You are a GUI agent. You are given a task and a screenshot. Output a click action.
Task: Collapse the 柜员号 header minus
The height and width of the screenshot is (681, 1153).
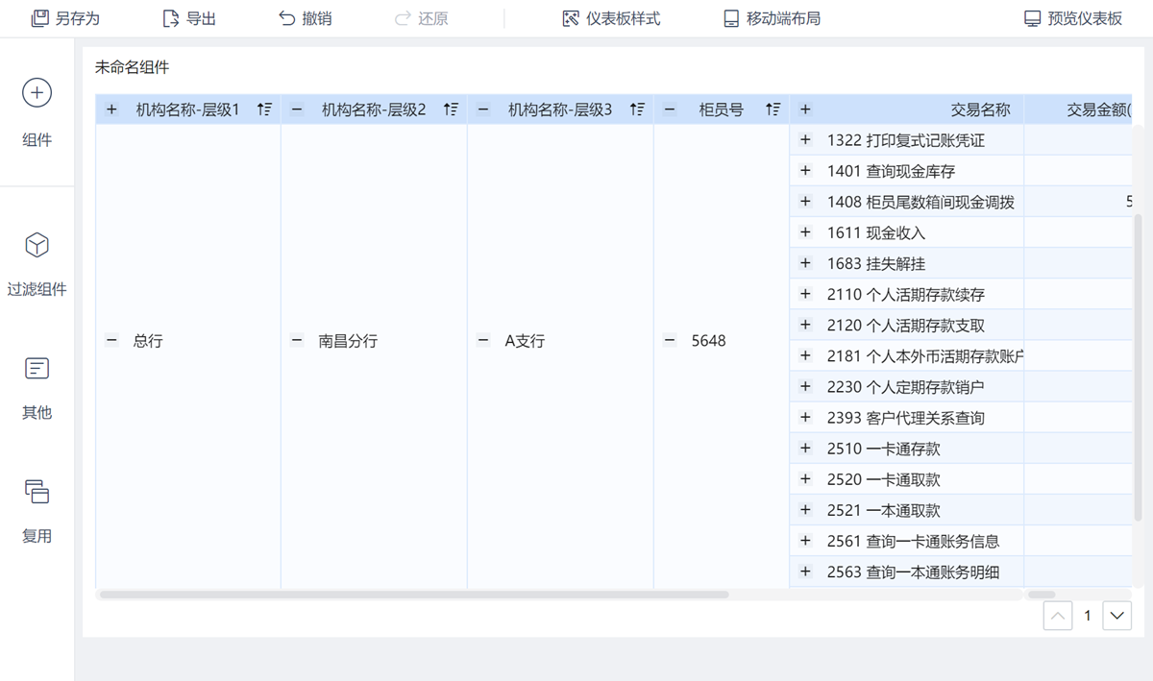670,109
